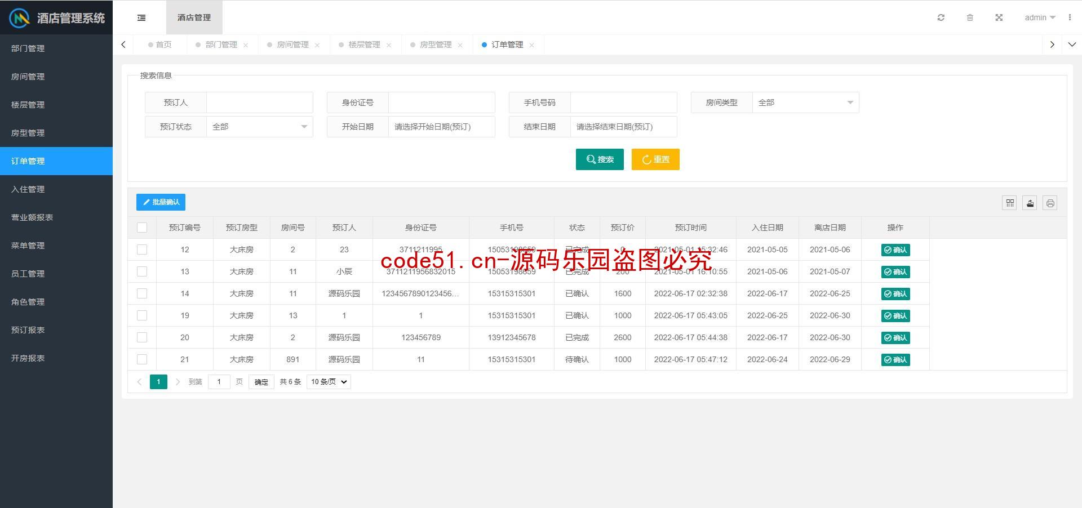
Task: Toggle the select-all checkbox in table header
Action: (142, 228)
